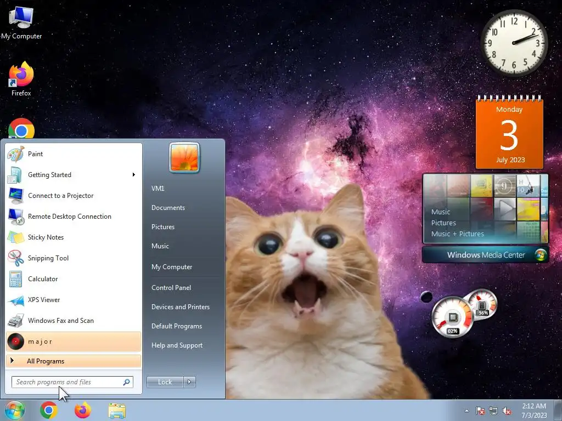The height and width of the screenshot is (421, 562).
Task: Select the My Computer desktop icon
Action: [21, 23]
